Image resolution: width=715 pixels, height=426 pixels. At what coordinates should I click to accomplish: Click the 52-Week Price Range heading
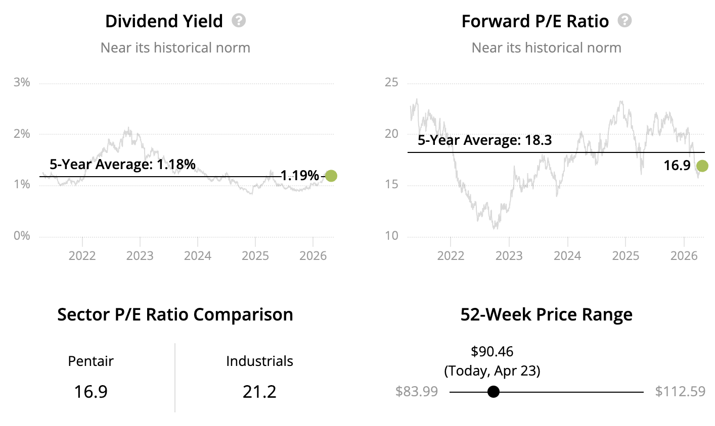(546, 314)
